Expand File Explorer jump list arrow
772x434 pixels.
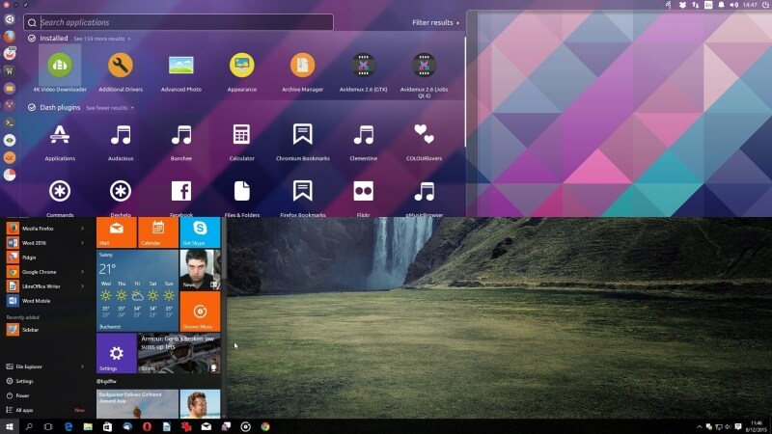click(82, 366)
